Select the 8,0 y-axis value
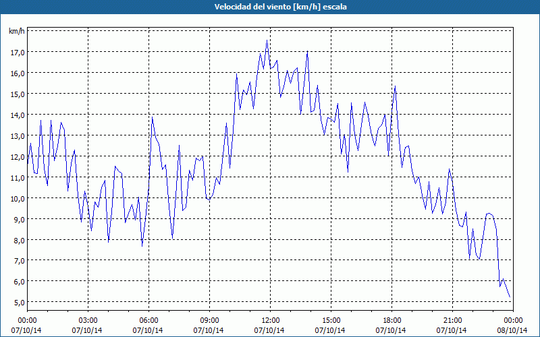The width and height of the screenshot is (540, 337). [19, 241]
